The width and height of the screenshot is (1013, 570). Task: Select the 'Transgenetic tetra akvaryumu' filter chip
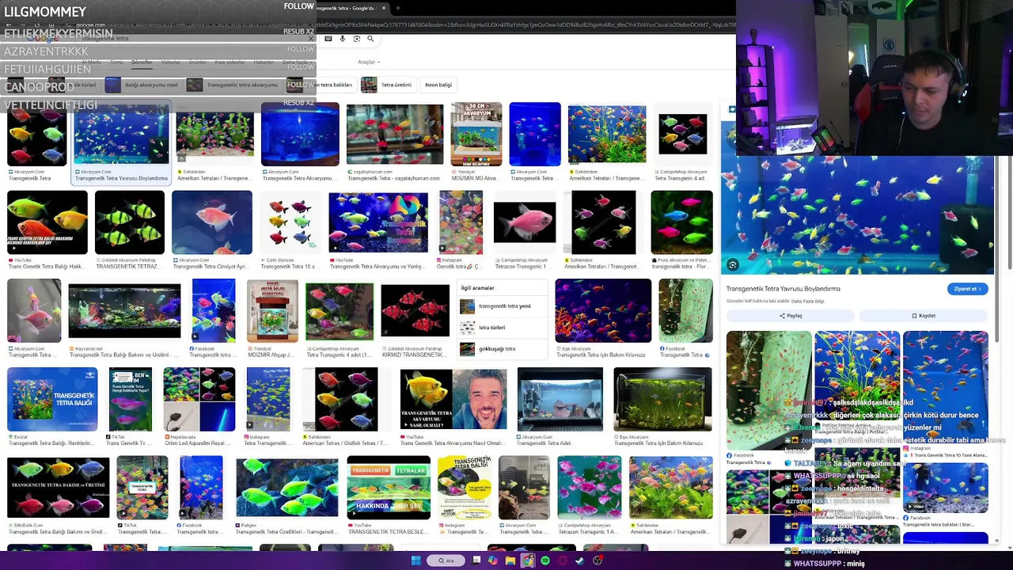coord(232,85)
